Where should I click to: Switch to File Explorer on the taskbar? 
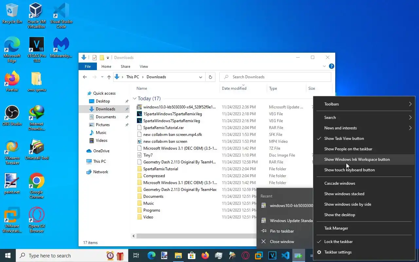pyautogui.click(x=178, y=255)
